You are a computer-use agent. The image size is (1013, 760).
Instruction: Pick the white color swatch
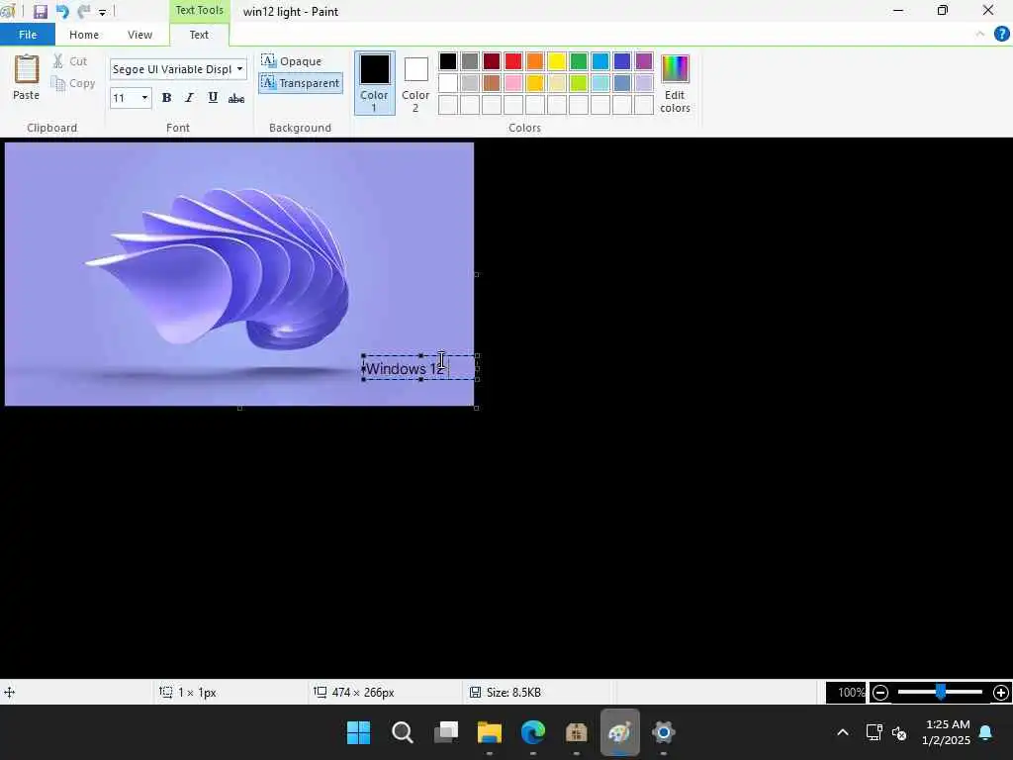(x=448, y=83)
